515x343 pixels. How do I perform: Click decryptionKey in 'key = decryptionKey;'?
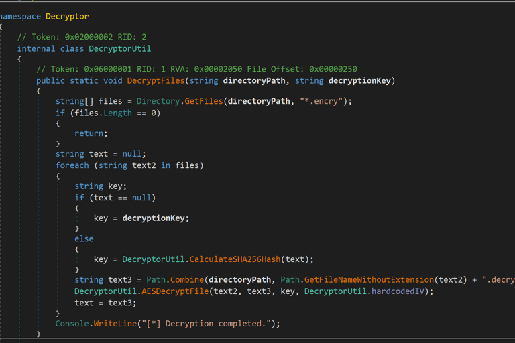point(154,218)
